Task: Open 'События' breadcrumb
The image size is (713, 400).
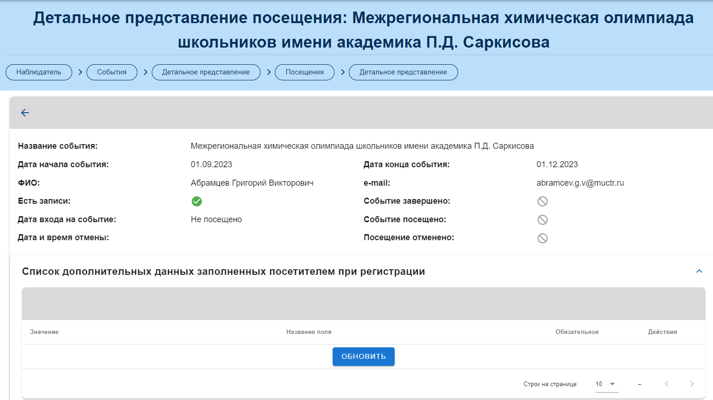Action: (x=112, y=72)
